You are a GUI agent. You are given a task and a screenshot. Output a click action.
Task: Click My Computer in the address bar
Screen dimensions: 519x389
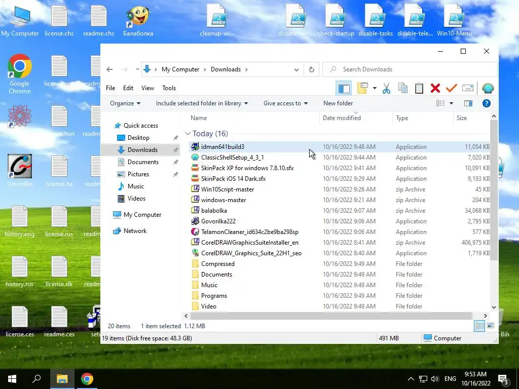click(180, 69)
